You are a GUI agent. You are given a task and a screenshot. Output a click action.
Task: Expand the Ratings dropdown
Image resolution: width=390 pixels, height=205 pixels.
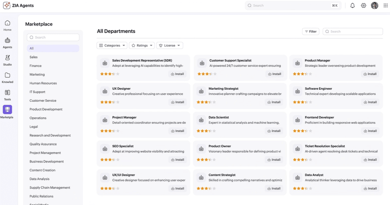pyautogui.click(x=142, y=45)
